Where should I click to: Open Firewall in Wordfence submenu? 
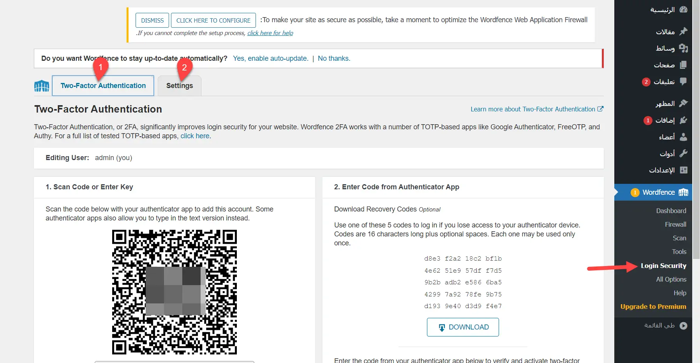coord(675,224)
